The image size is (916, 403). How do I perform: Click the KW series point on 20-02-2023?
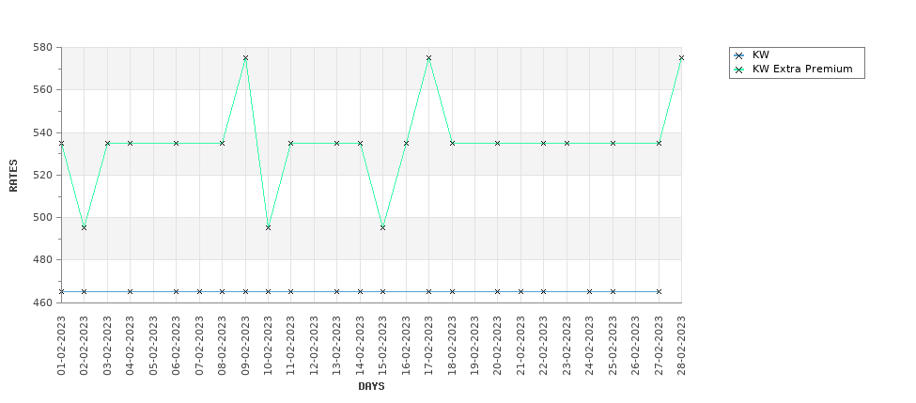pyautogui.click(x=497, y=291)
